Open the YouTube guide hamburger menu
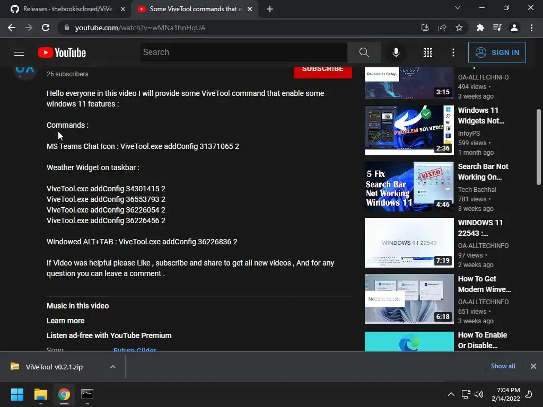 pyautogui.click(x=19, y=52)
